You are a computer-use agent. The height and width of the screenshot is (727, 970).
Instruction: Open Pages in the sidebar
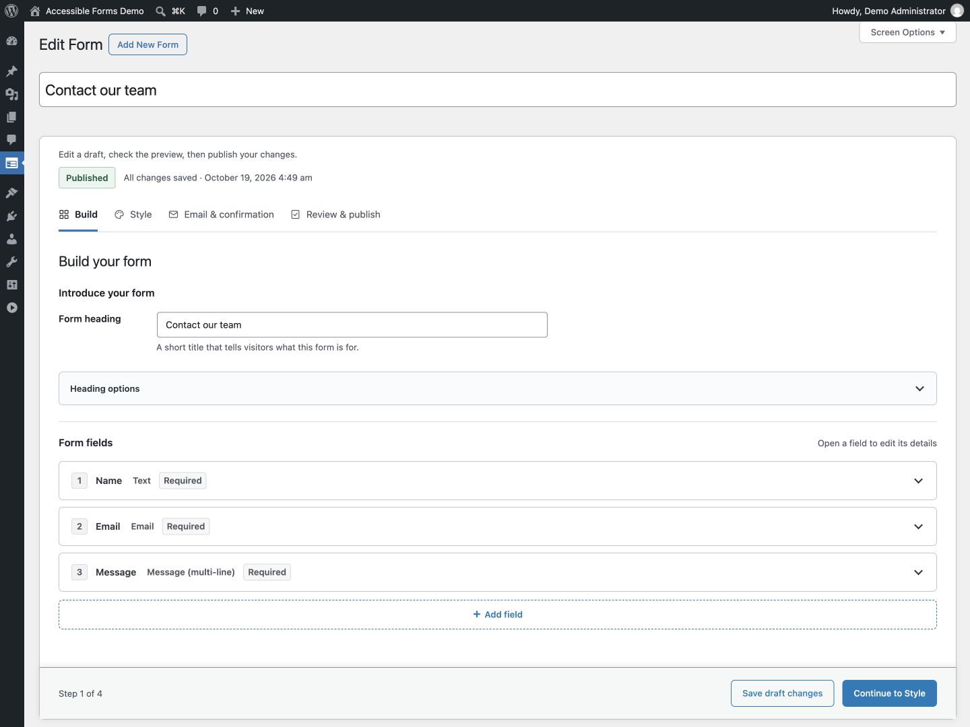tap(11, 117)
